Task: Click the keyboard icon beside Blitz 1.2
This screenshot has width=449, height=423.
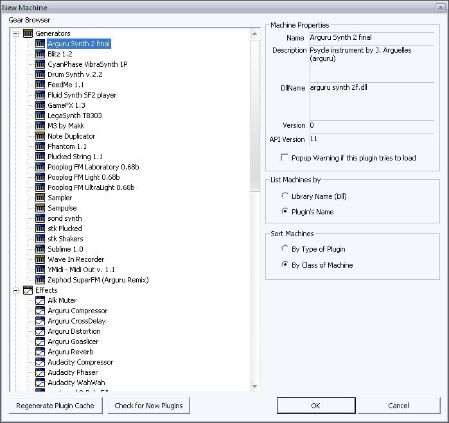Action: (x=40, y=54)
